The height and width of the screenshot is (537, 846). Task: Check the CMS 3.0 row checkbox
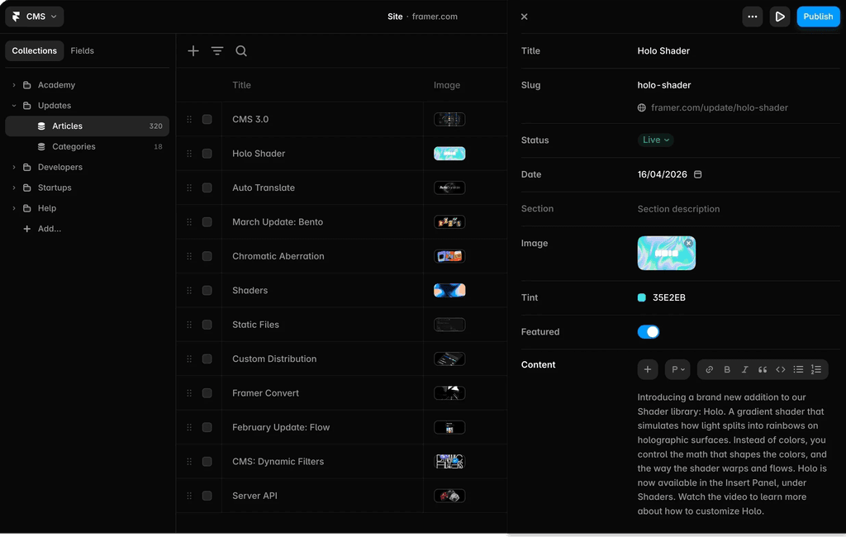207,119
